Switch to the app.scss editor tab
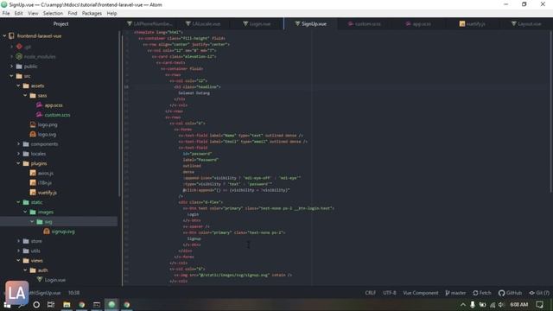This screenshot has height=311, width=553. 418,23
